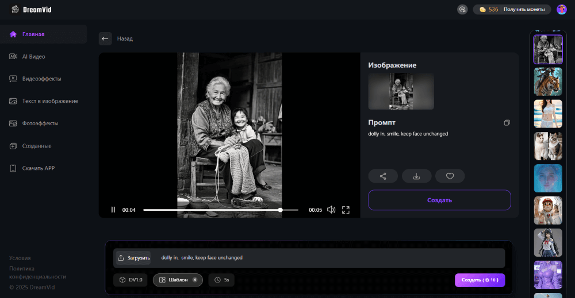Open the Условия link
The height and width of the screenshot is (298, 575).
tap(20, 258)
